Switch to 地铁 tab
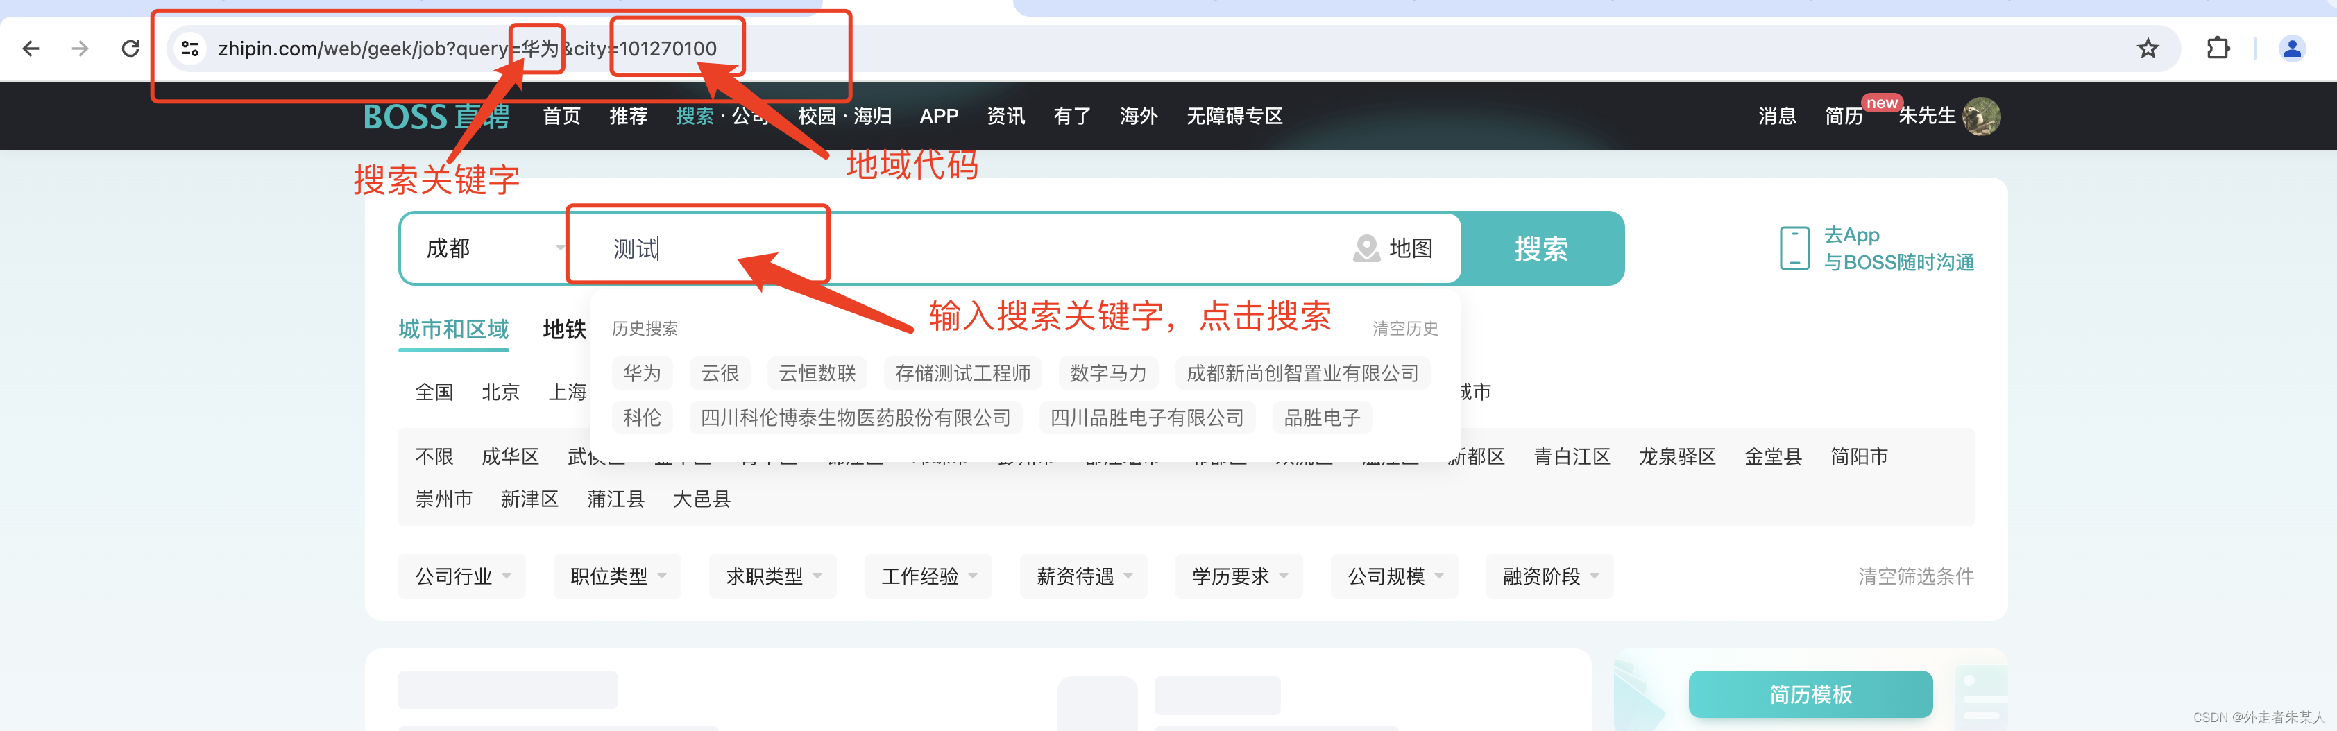Viewport: 2337px width, 731px height. (x=564, y=329)
